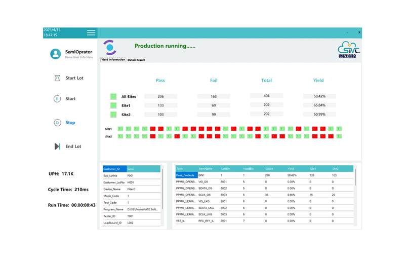Viewport: 405px width, 257px height.
Task: Click the Stop play-circle icon
Action: (57, 123)
